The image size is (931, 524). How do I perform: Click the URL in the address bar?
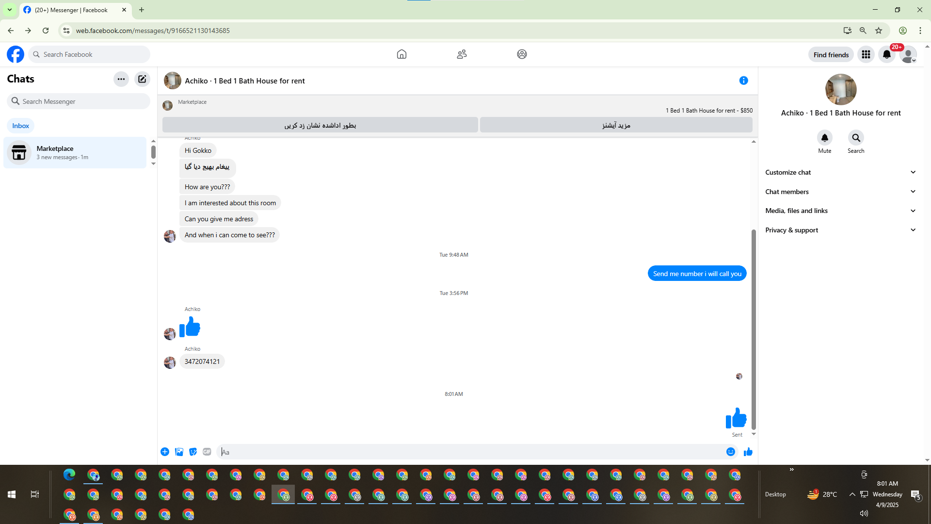(153, 31)
